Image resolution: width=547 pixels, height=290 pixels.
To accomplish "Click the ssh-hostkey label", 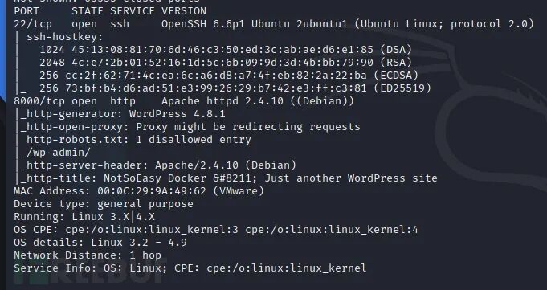I will 65,37.
